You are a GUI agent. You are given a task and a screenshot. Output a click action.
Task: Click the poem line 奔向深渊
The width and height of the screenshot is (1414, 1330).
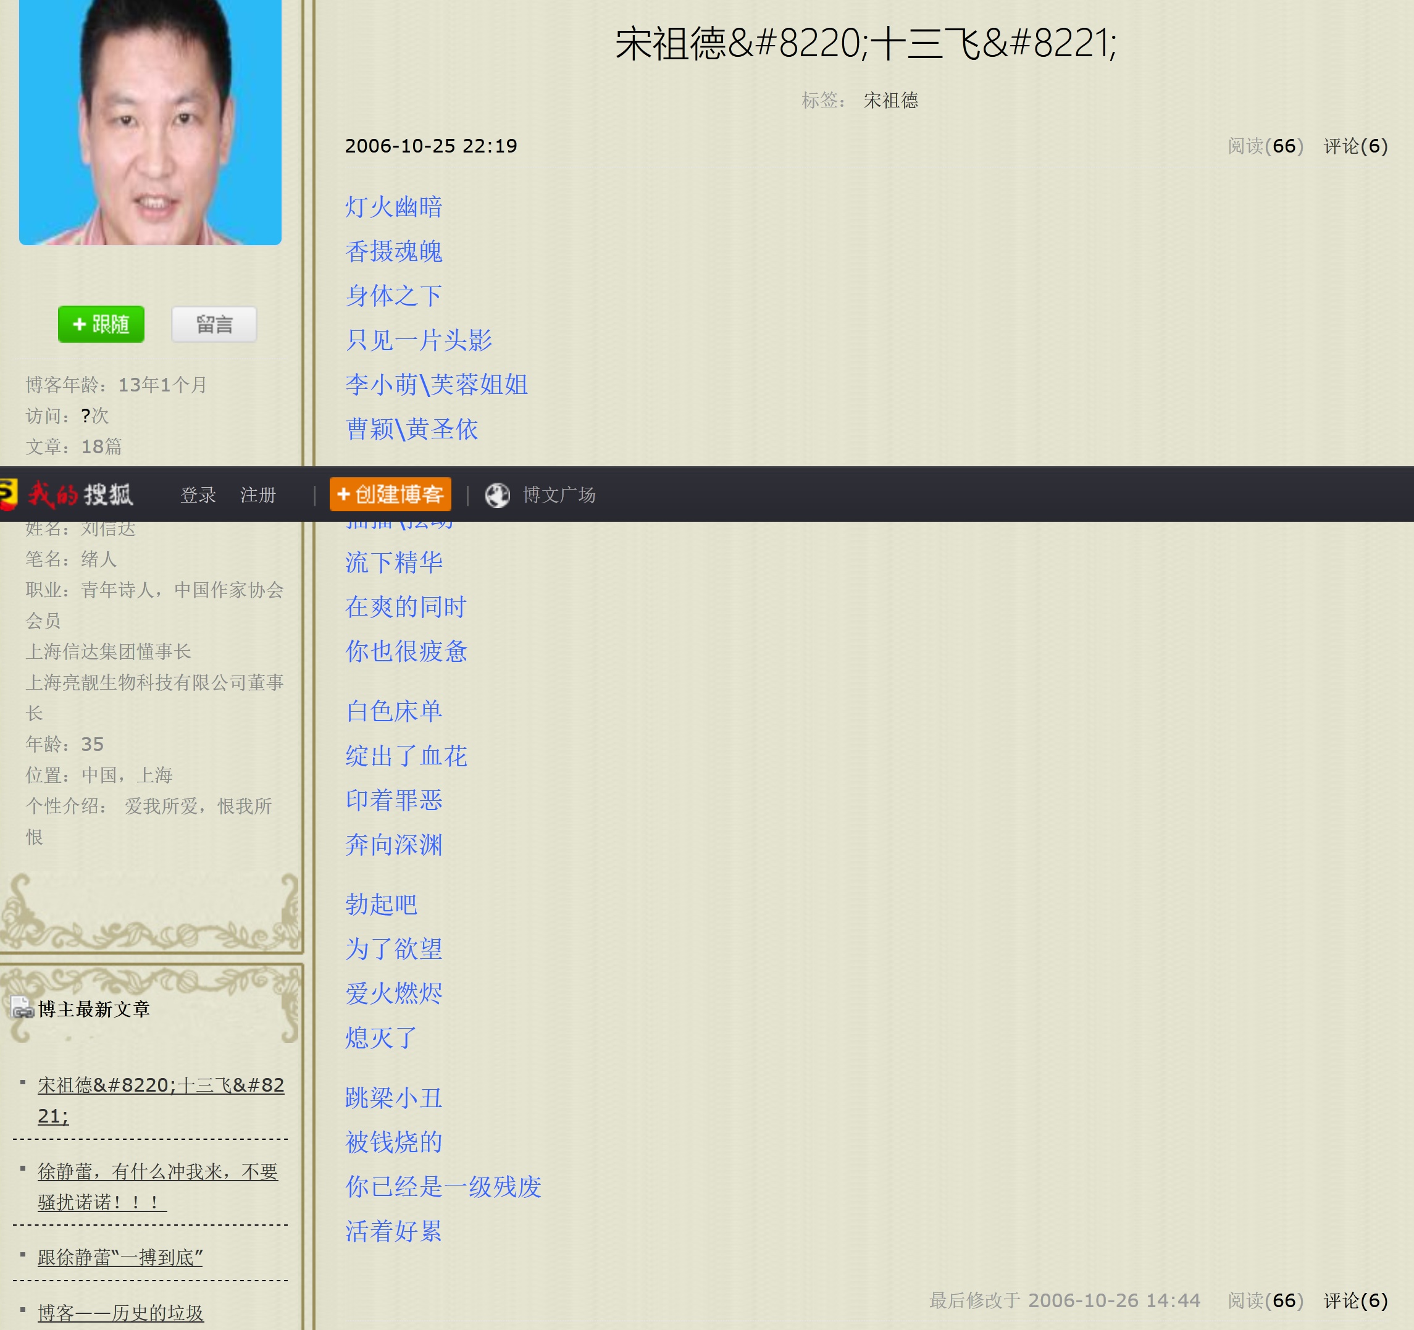pos(394,845)
